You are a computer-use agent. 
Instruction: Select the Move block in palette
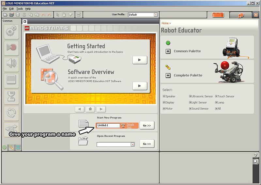11,31
